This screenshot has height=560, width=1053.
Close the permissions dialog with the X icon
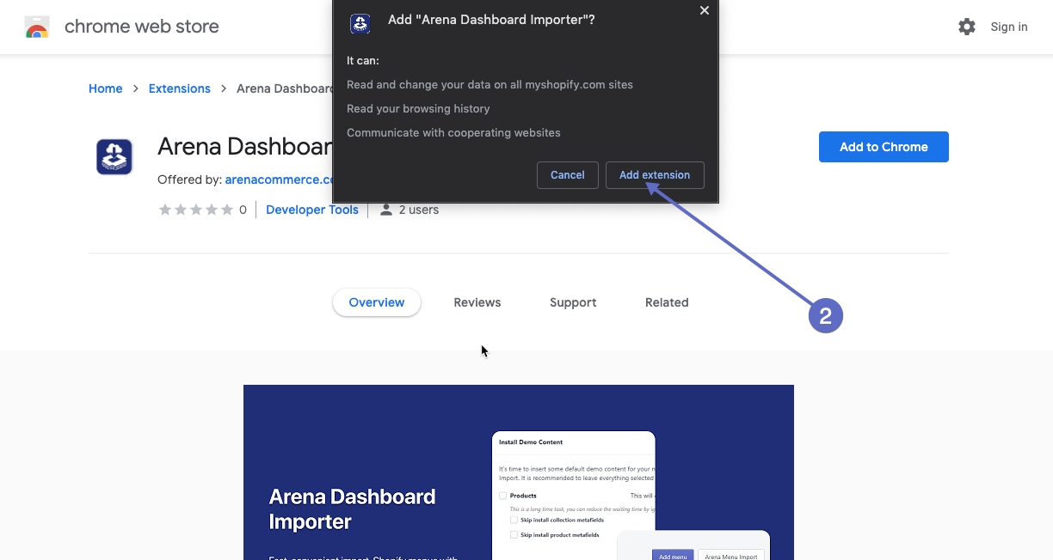pos(705,10)
